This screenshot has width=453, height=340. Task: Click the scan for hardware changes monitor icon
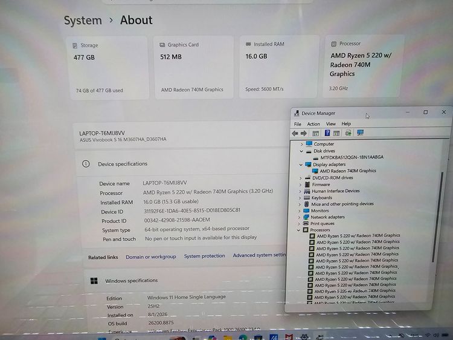tap(360, 132)
